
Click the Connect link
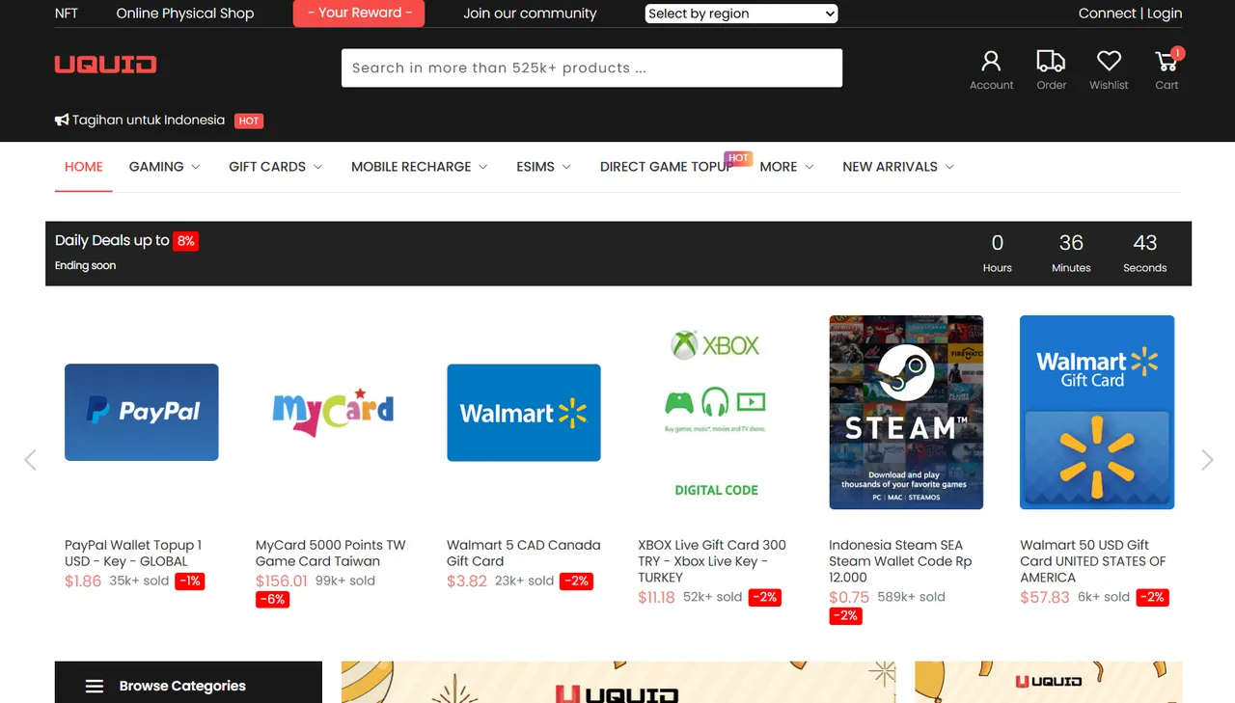coord(1107,14)
